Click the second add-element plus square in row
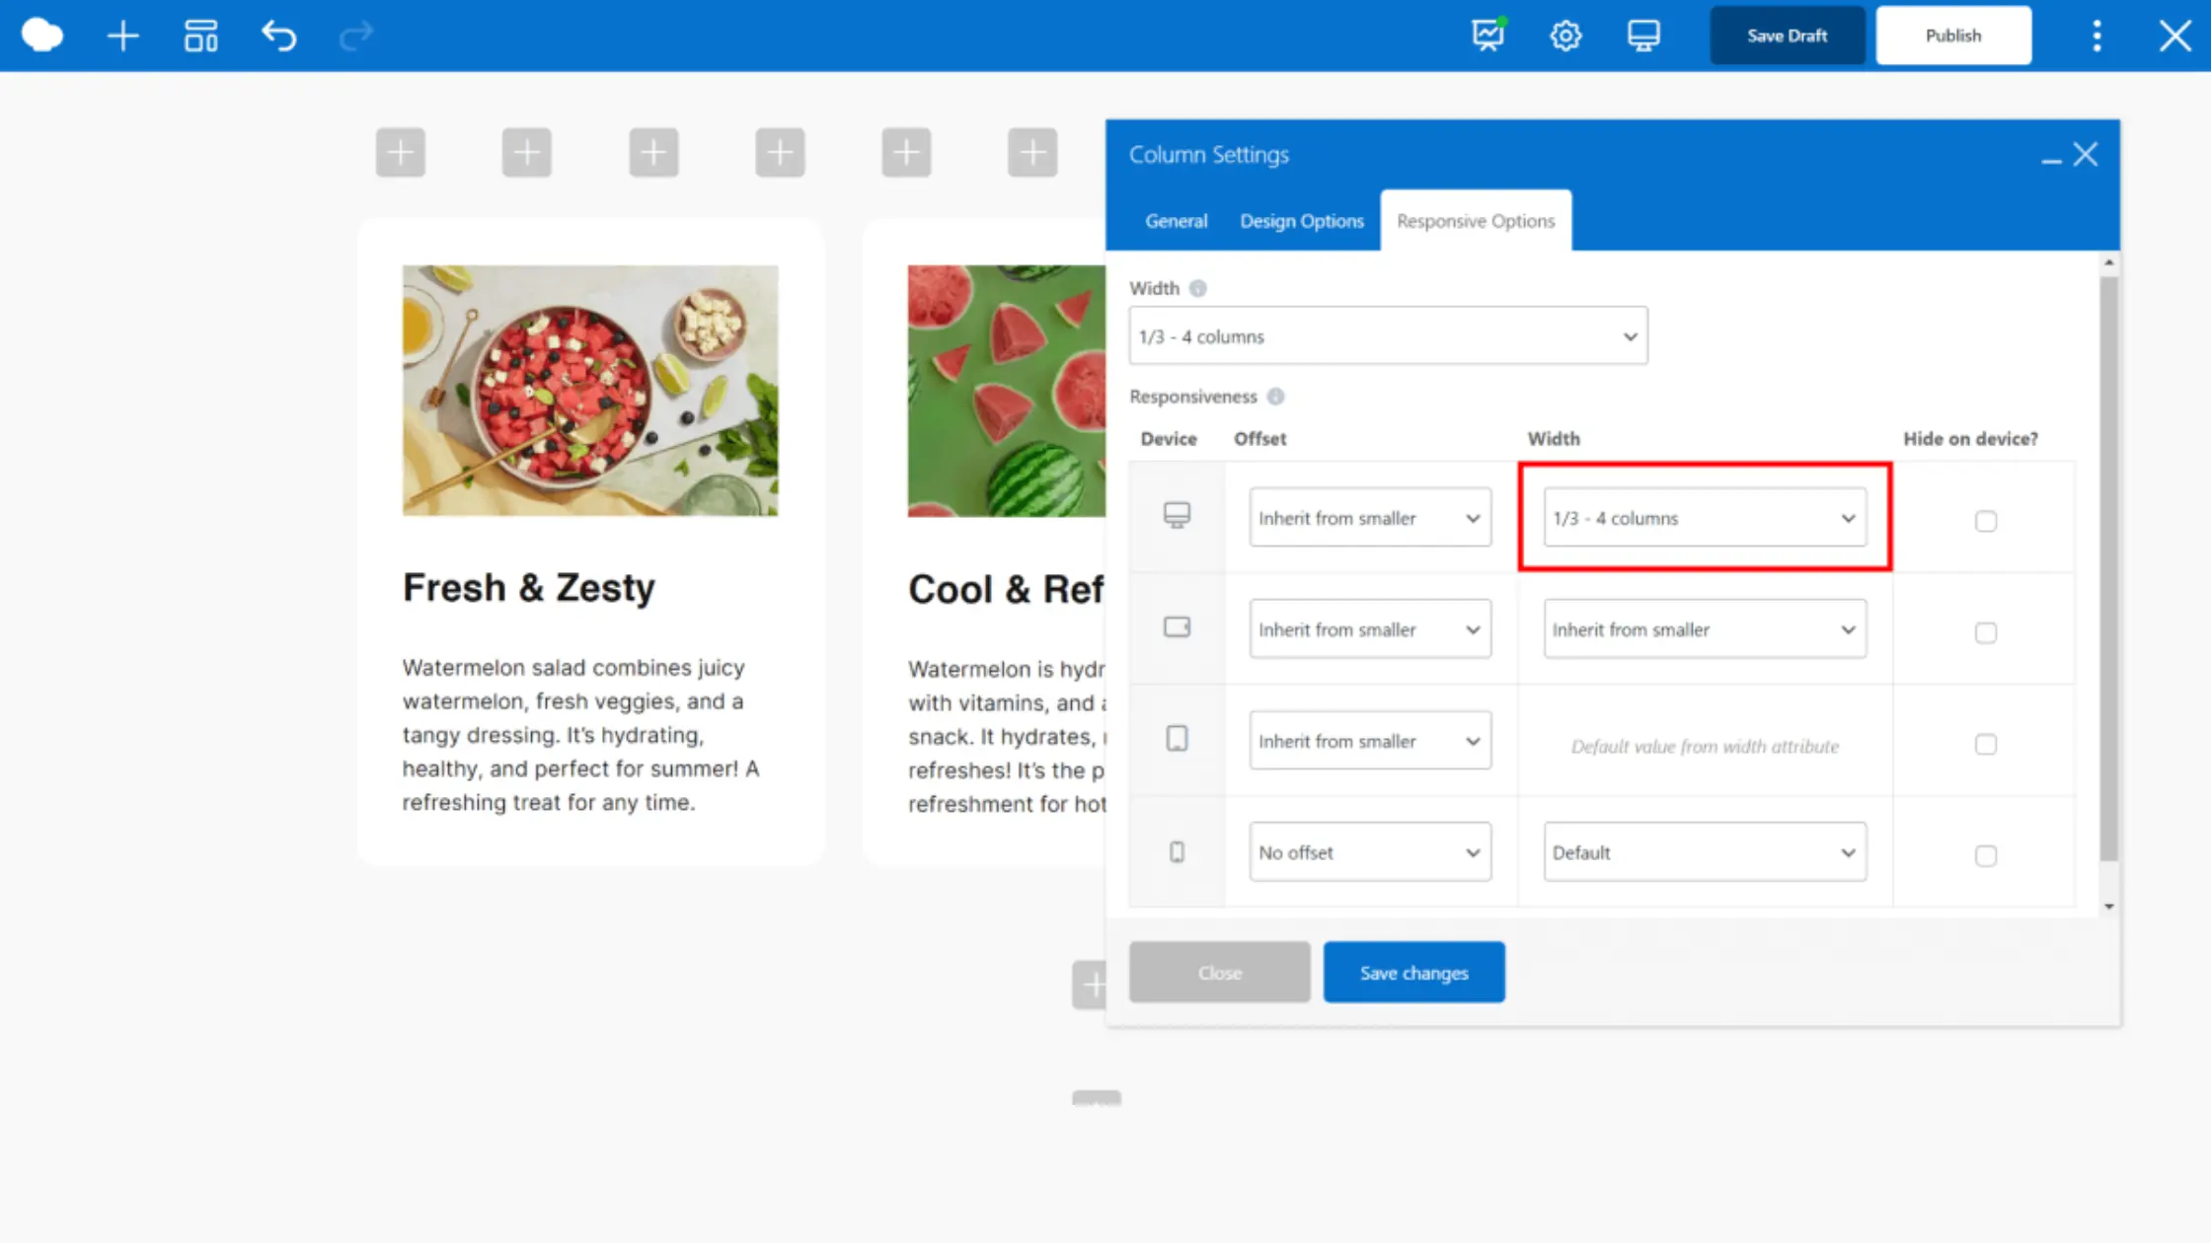Screen dimensions: 2211x1243 coord(526,153)
